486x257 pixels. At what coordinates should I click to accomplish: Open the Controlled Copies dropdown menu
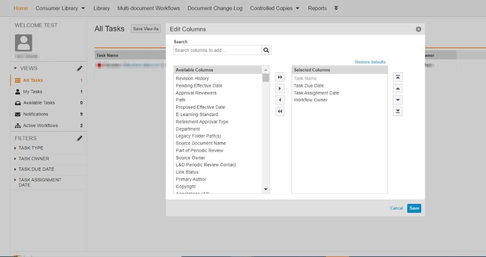[x=274, y=8]
